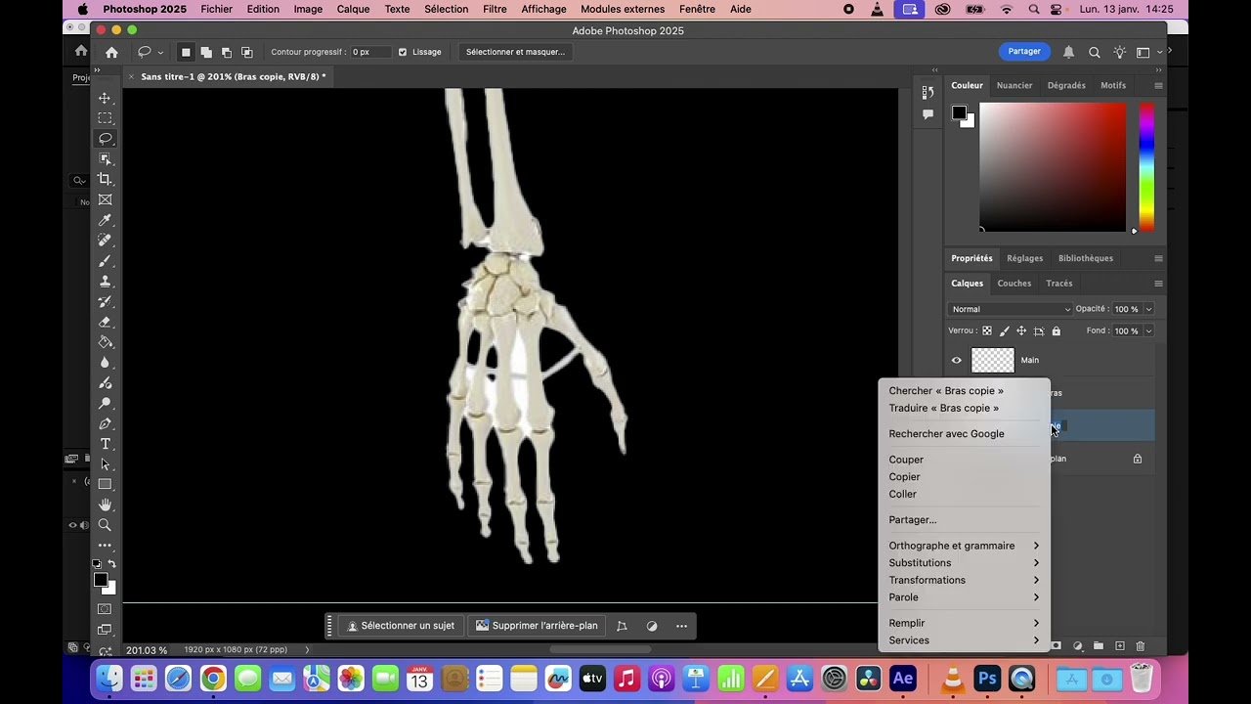Expand the Transformations submenu
1251x704 pixels.
pyautogui.click(x=964, y=580)
